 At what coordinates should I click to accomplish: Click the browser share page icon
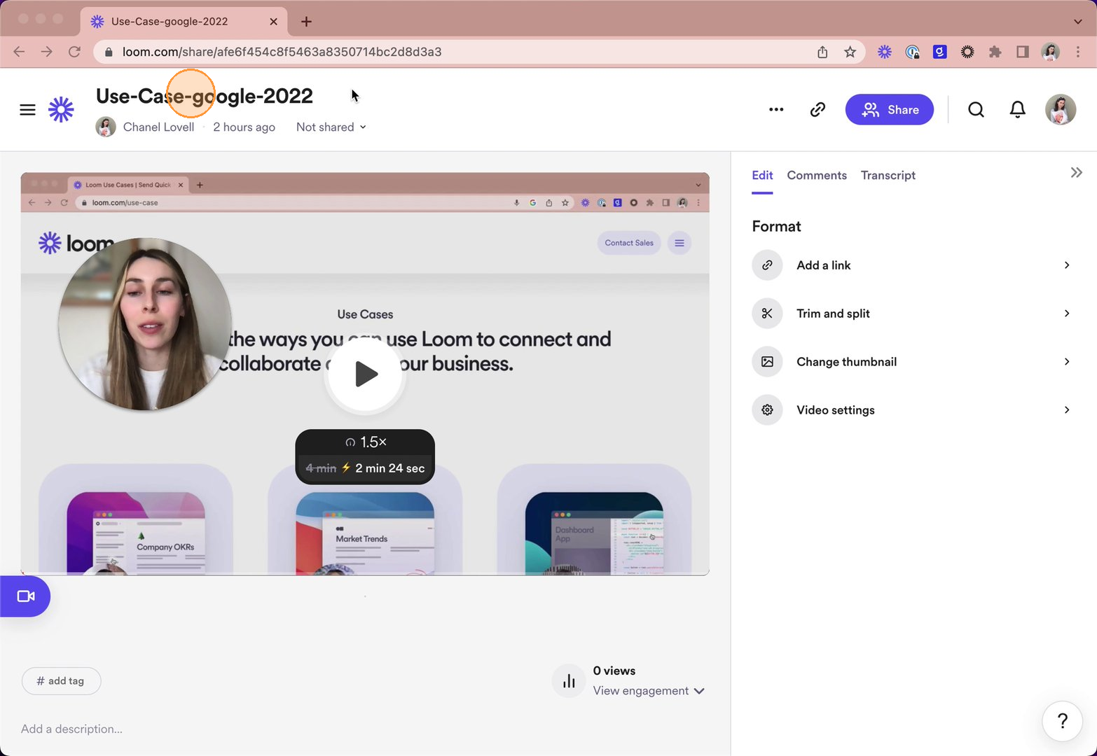tap(822, 52)
